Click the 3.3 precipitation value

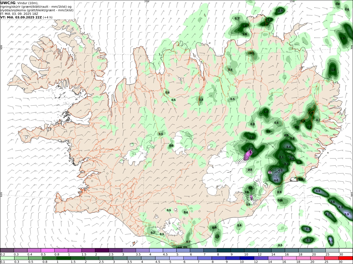pos(309,240)
